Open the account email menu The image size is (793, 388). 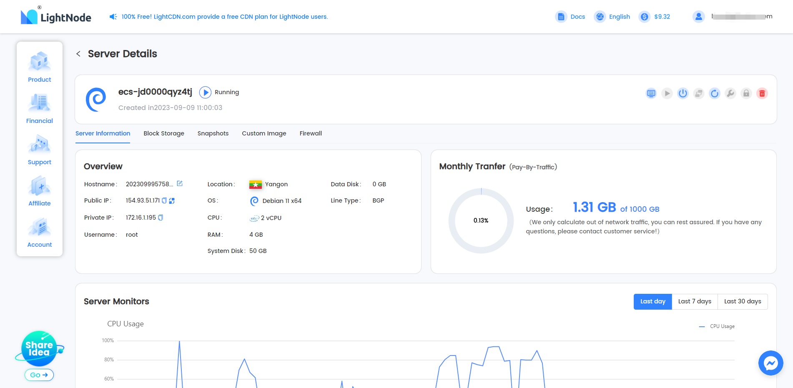pyautogui.click(x=742, y=17)
